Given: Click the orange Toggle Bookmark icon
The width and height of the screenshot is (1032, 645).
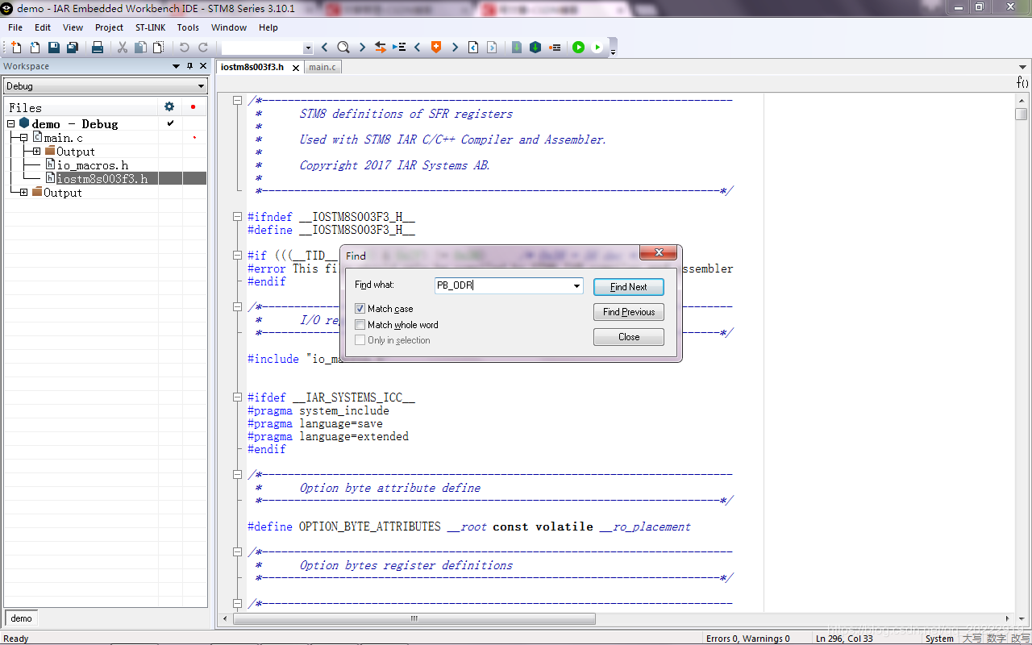Looking at the screenshot, I should click(x=436, y=48).
